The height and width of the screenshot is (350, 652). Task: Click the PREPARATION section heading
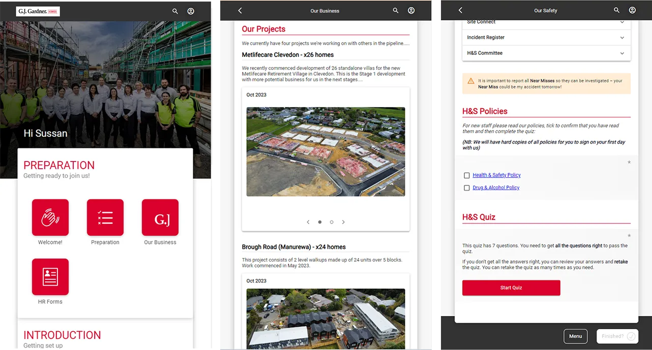(x=59, y=165)
